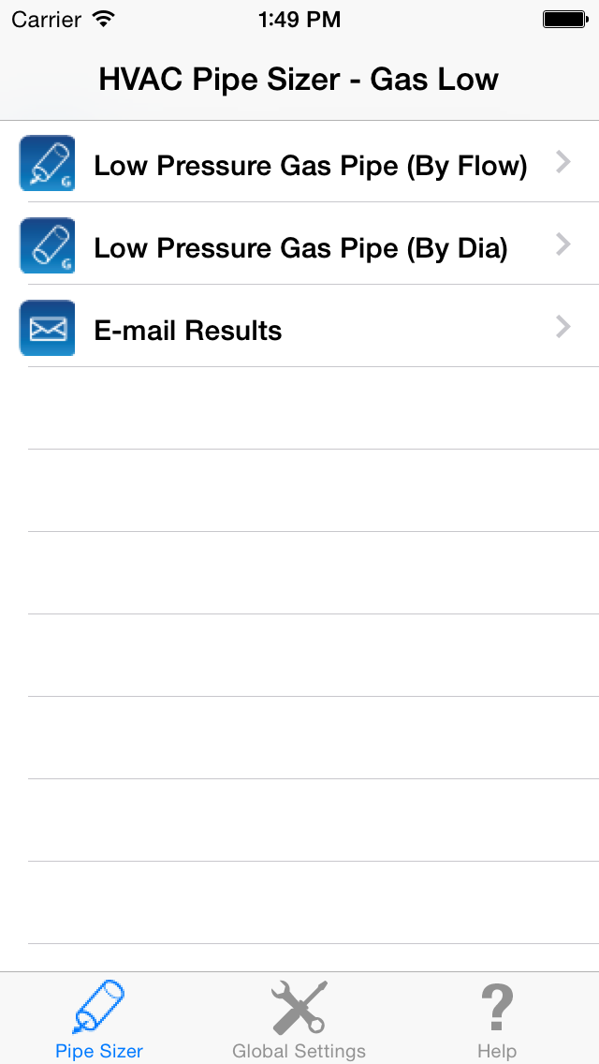Tap the question mark Help icon
Viewport: 599px width, 1064px height.
497,1007
